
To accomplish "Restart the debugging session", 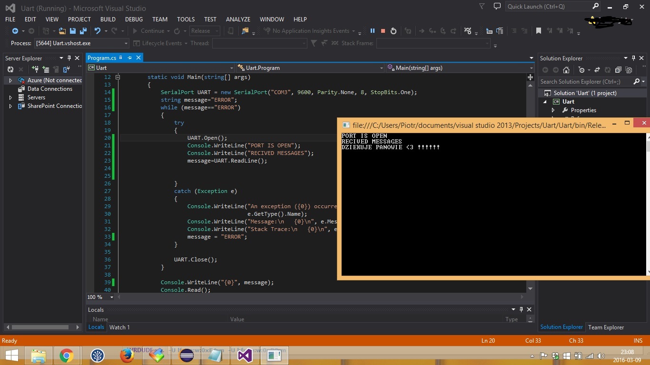I will 394,31.
